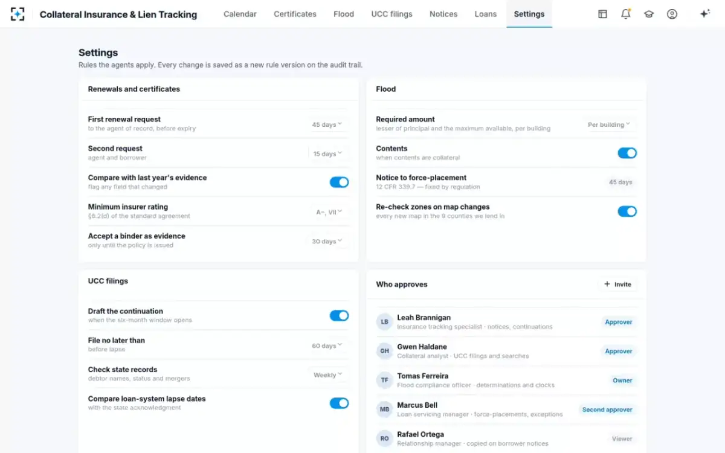The image size is (725, 453).
Task: Switch to the Loans tab
Action: (x=486, y=14)
